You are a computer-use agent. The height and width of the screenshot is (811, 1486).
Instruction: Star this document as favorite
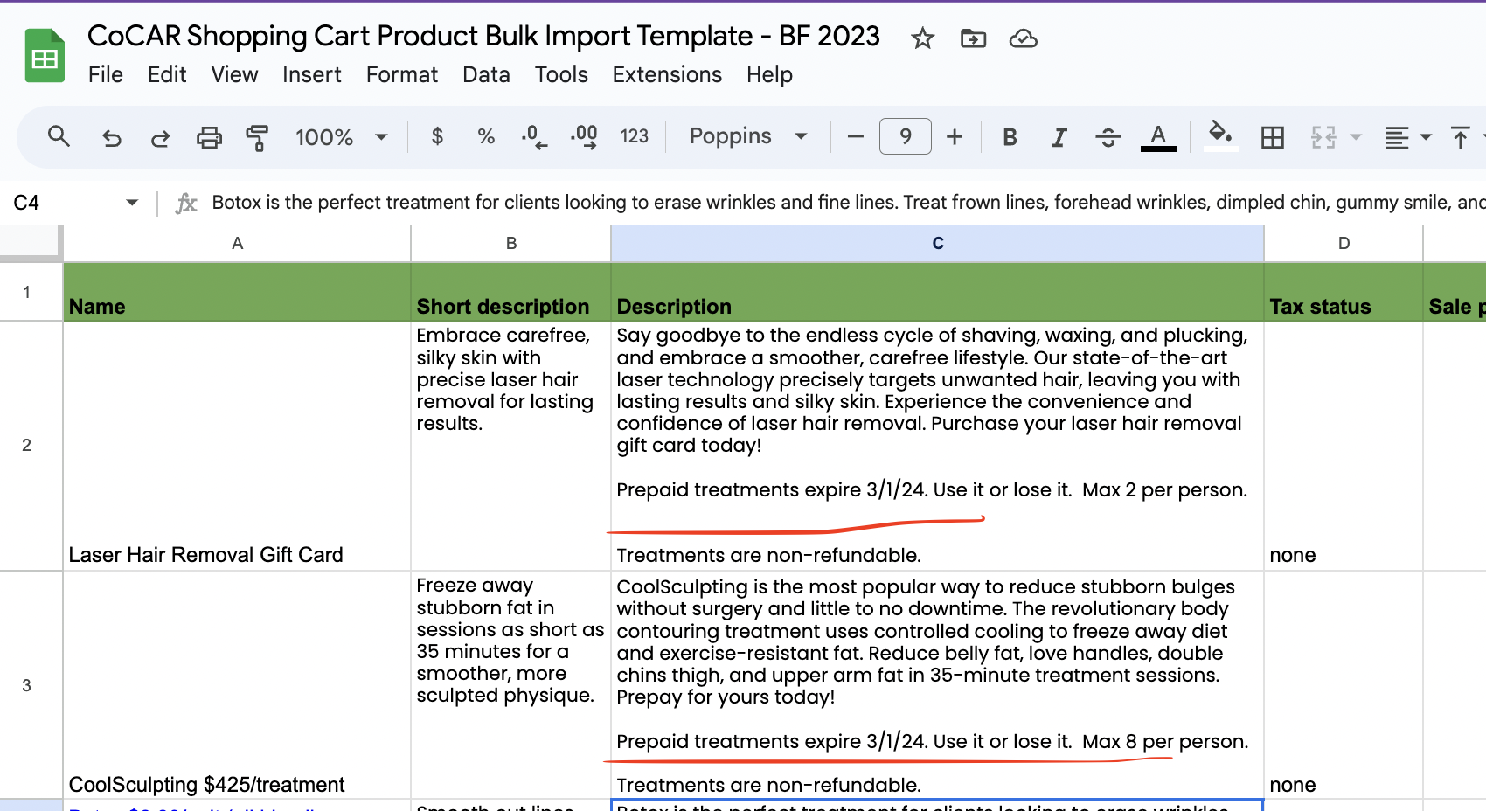click(x=922, y=38)
